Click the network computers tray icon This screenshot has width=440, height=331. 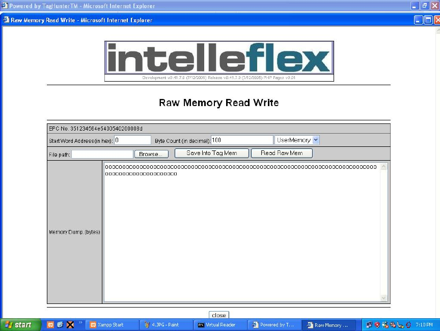(x=369, y=325)
